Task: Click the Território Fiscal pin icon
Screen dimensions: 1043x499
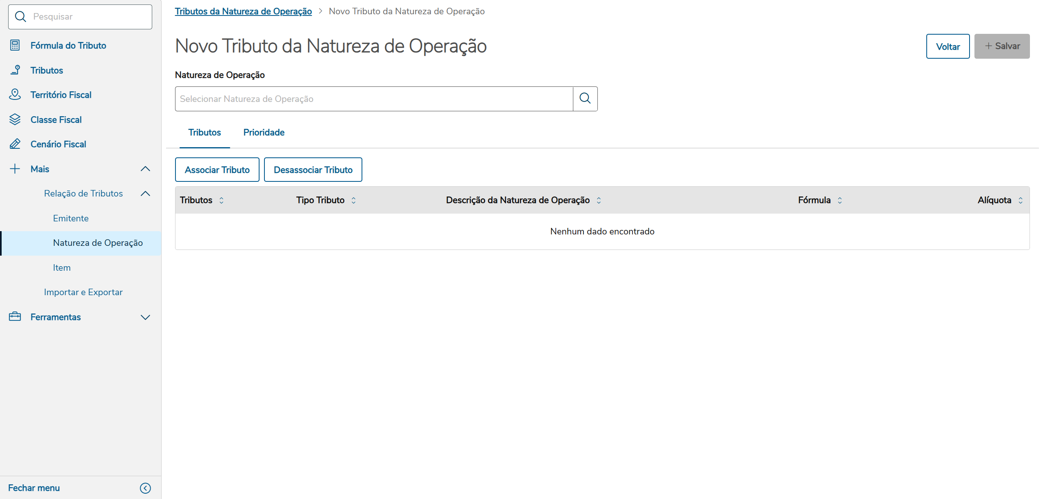Action: (x=15, y=95)
